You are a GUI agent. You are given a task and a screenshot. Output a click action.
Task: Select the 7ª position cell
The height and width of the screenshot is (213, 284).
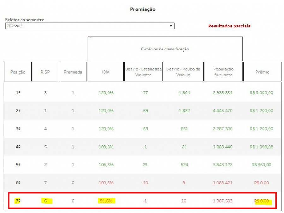point(17,201)
